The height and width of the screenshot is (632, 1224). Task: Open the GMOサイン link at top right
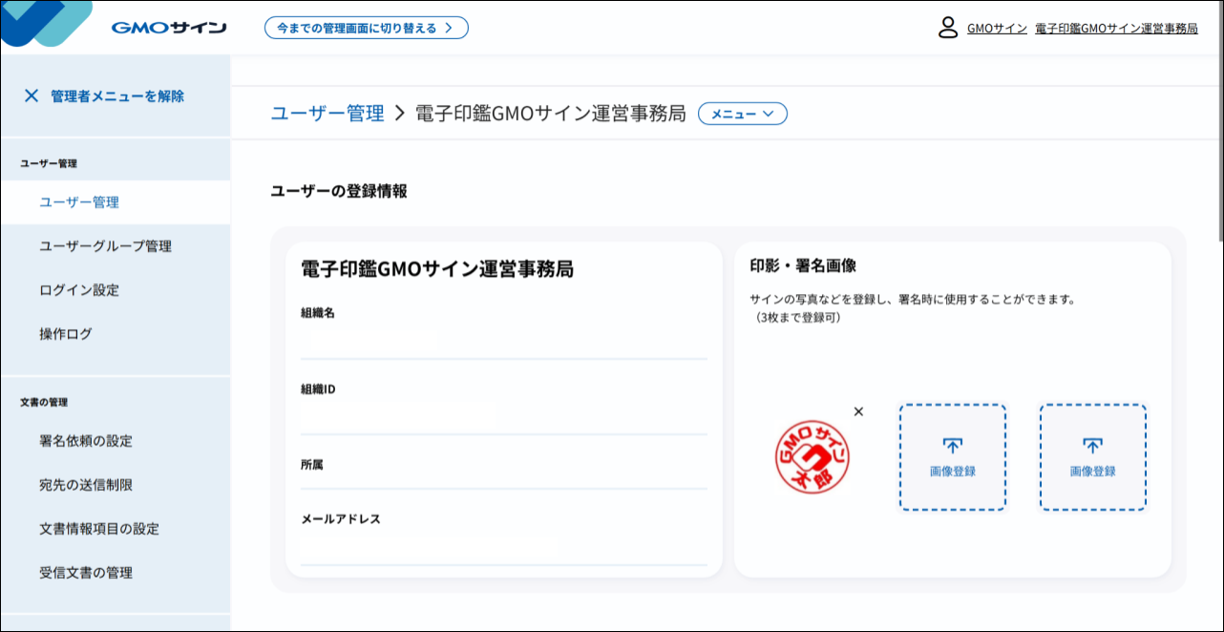993,28
